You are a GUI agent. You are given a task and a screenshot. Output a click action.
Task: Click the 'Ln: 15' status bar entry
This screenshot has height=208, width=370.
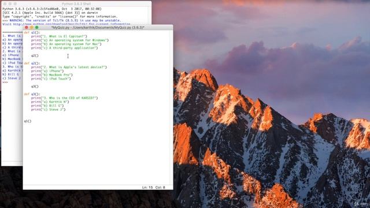tap(147, 187)
